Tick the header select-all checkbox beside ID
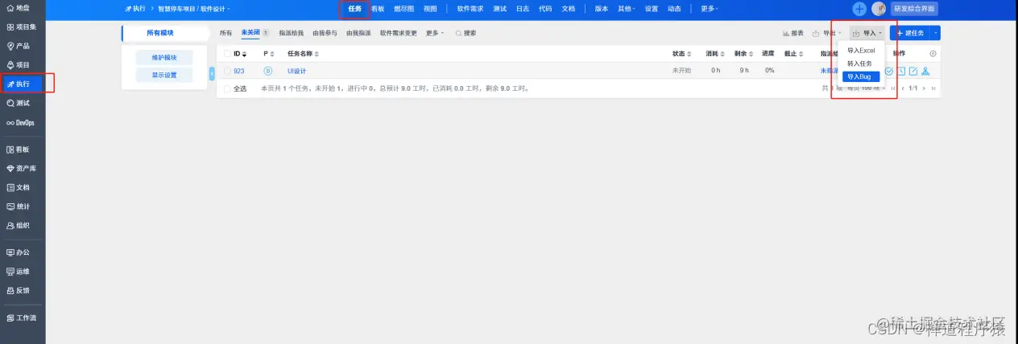 228,54
